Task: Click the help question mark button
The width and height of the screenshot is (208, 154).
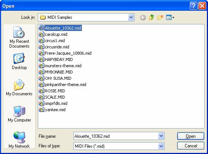Action: (194, 6)
